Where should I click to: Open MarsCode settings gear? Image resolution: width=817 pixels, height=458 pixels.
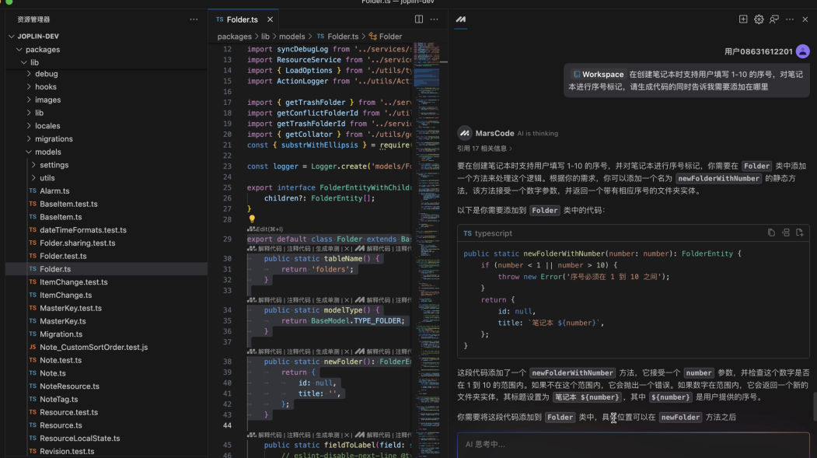pyautogui.click(x=759, y=19)
